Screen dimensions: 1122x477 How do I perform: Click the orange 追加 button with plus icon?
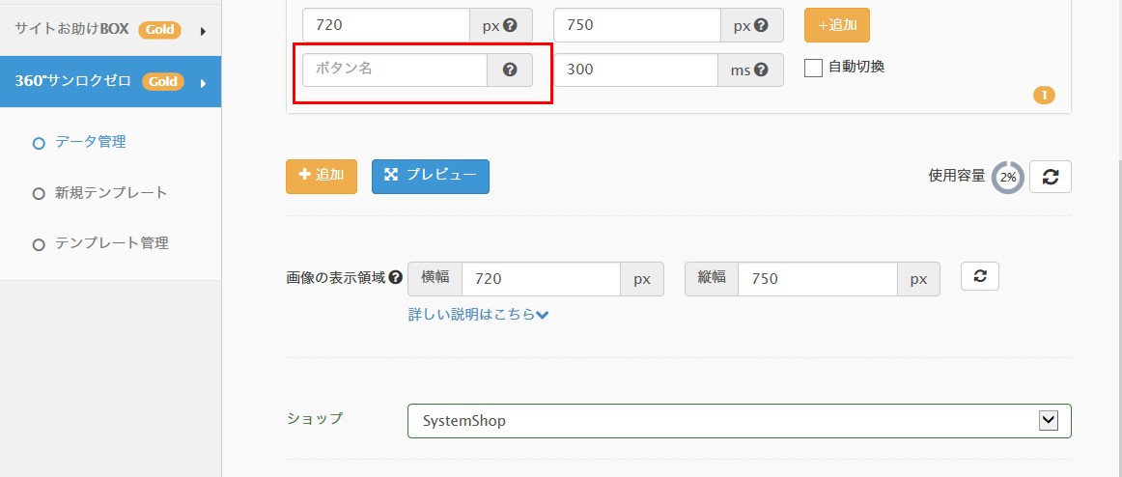tap(322, 176)
